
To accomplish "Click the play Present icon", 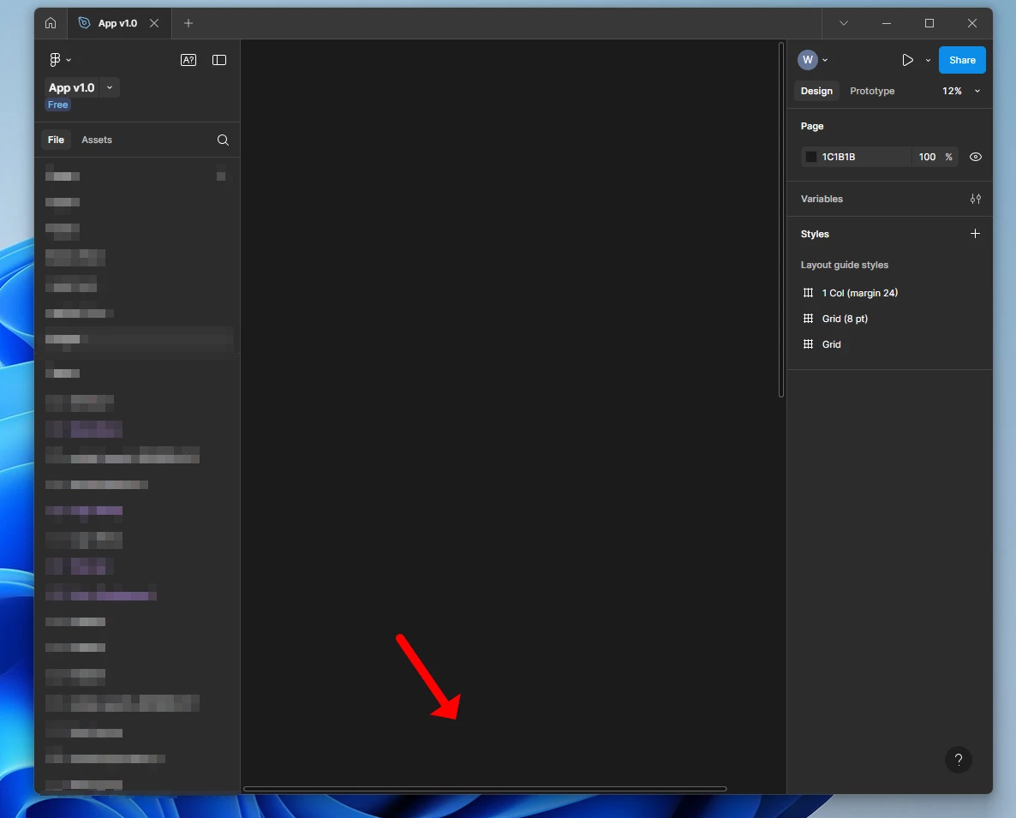I will 908,60.
